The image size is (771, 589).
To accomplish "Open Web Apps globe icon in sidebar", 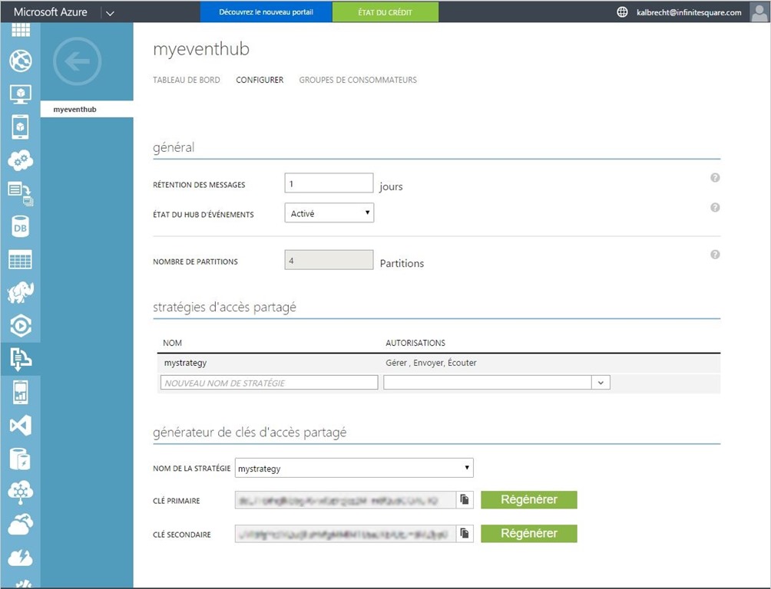I will coord(20,61).
